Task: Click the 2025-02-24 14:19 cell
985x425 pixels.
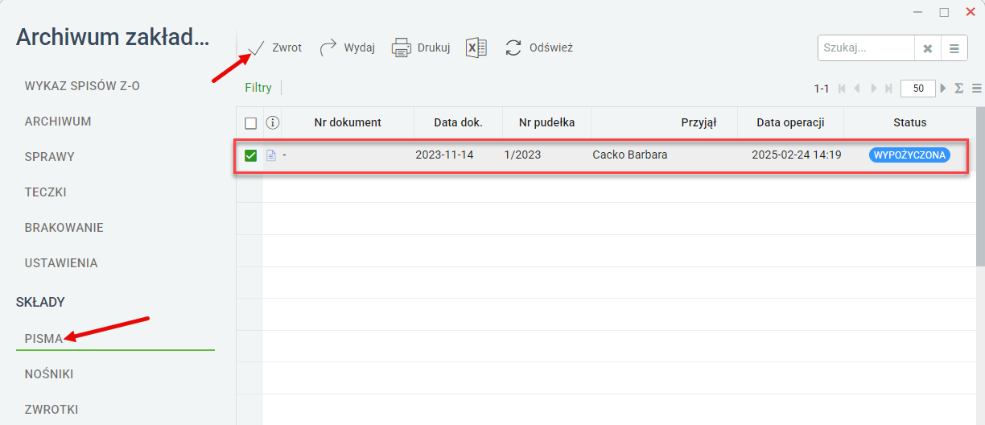Action: pyautogui.click(x=797, y=155)
